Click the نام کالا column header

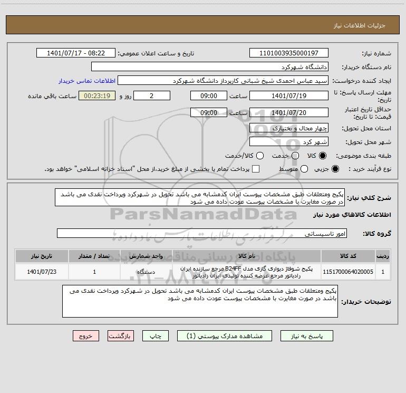[x=247, y=256]
